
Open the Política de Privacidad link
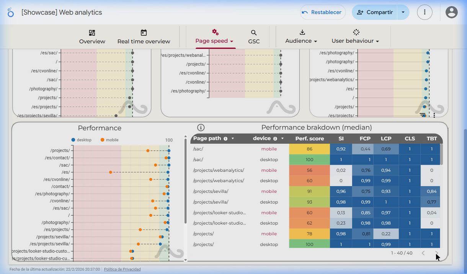pyautogui.click(x=122, y=269)
